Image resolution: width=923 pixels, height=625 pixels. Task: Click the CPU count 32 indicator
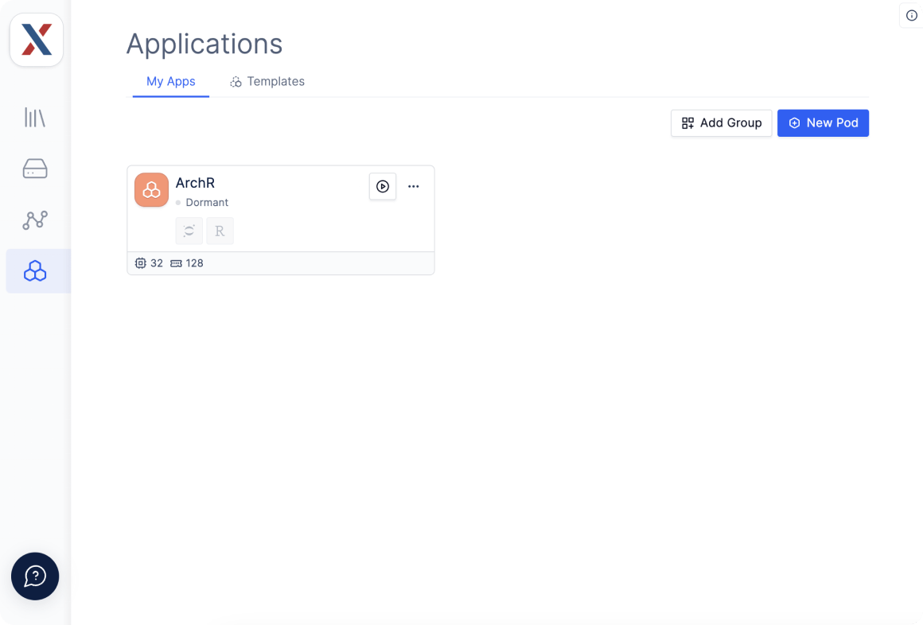click(149, 263)
